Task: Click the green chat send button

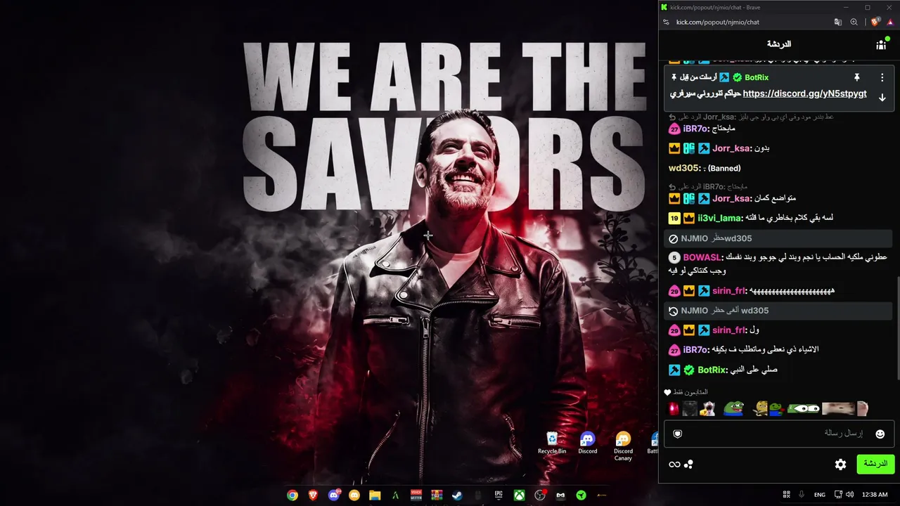Action: point(875,464)
